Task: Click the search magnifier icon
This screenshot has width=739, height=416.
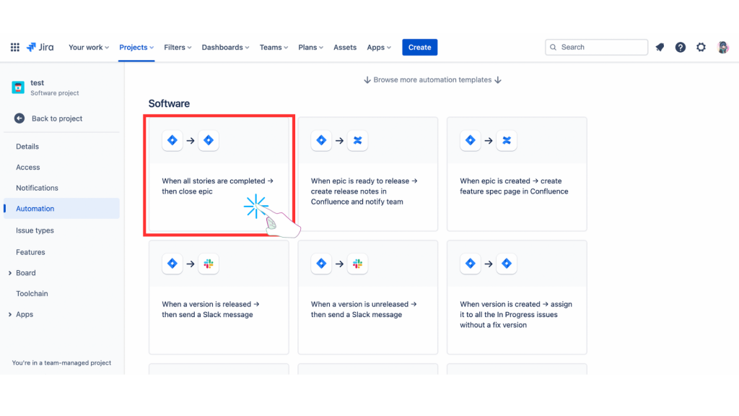Action: tap(554, 47)
